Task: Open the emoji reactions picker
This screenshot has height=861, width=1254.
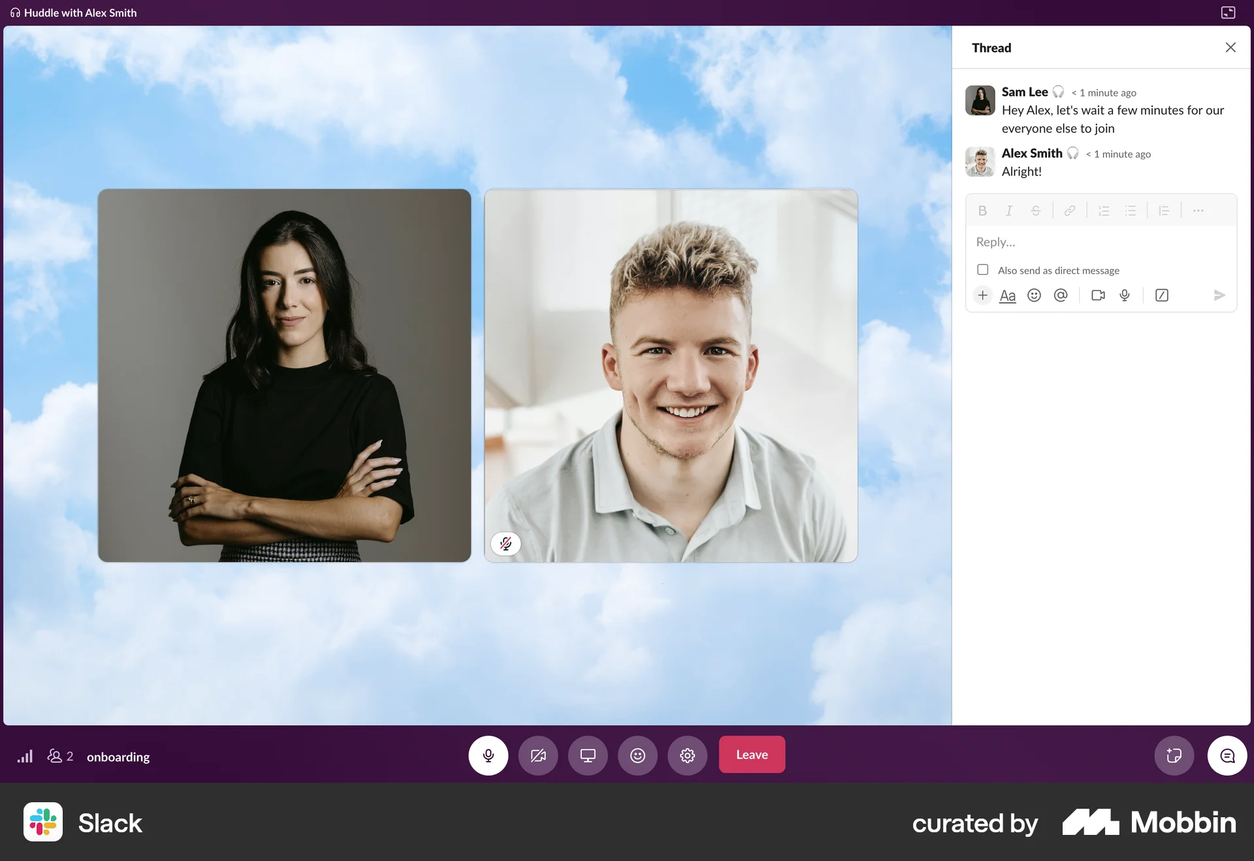Action: [x=637, y=755]
